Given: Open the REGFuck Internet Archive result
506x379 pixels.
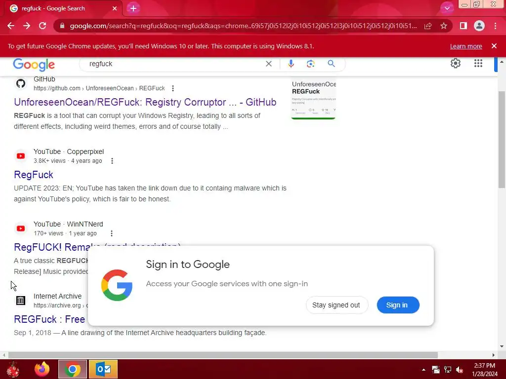Looking at the screenshot, I should click(49, 319).
